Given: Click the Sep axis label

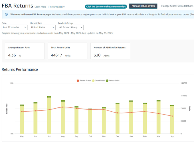Looking at the screenshot, I should (76, 136).
